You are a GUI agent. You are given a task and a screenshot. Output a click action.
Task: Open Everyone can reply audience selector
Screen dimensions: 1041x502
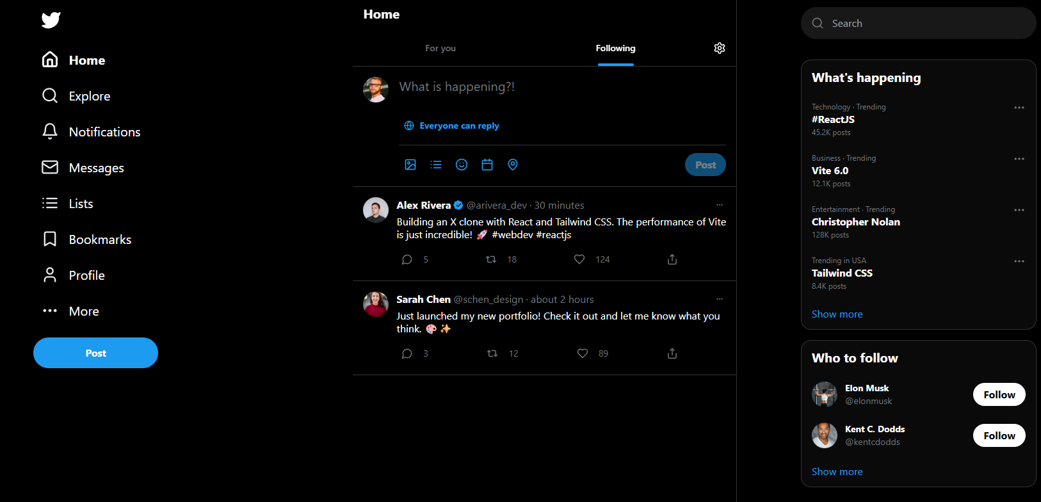click(452, 125)
